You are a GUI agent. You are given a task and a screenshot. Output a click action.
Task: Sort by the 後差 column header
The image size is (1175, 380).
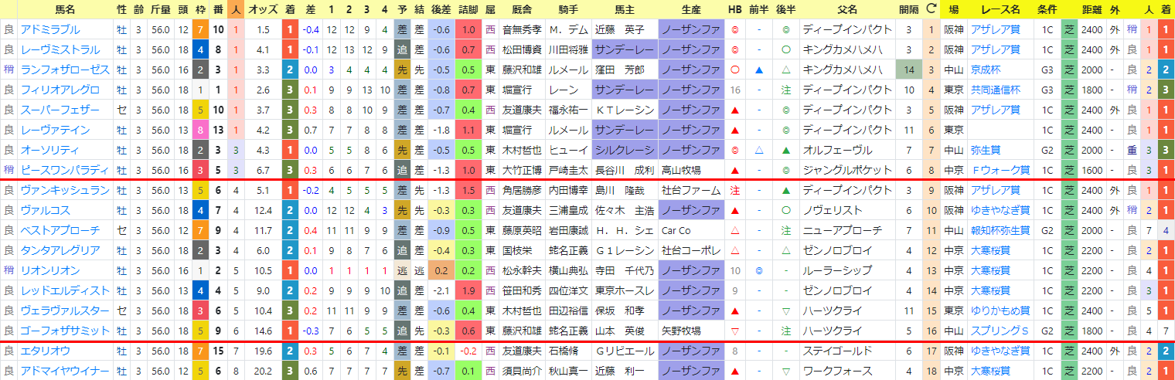click(442, 10)
